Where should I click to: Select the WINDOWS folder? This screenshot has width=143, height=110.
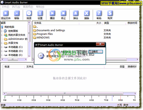43,38
